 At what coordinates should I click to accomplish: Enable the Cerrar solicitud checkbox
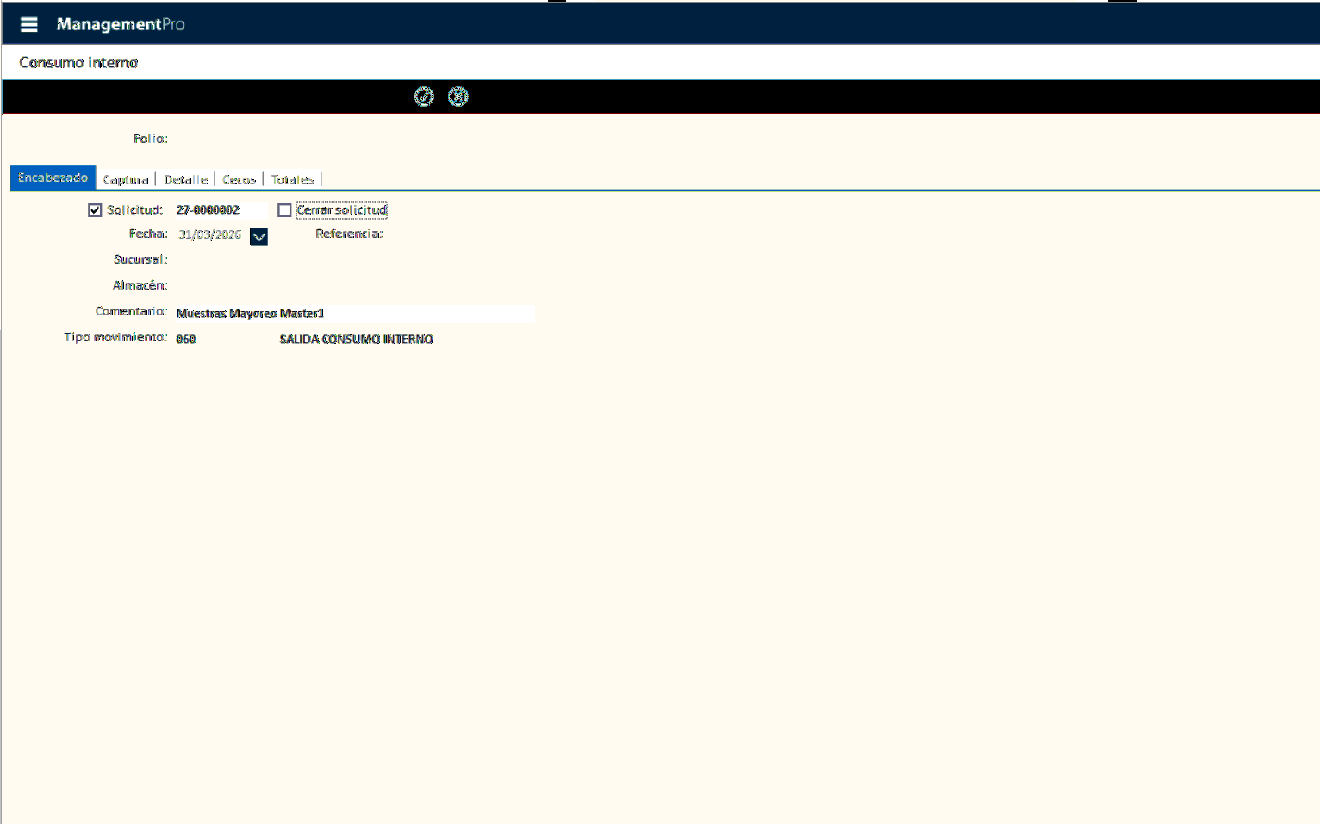(284, 210)
